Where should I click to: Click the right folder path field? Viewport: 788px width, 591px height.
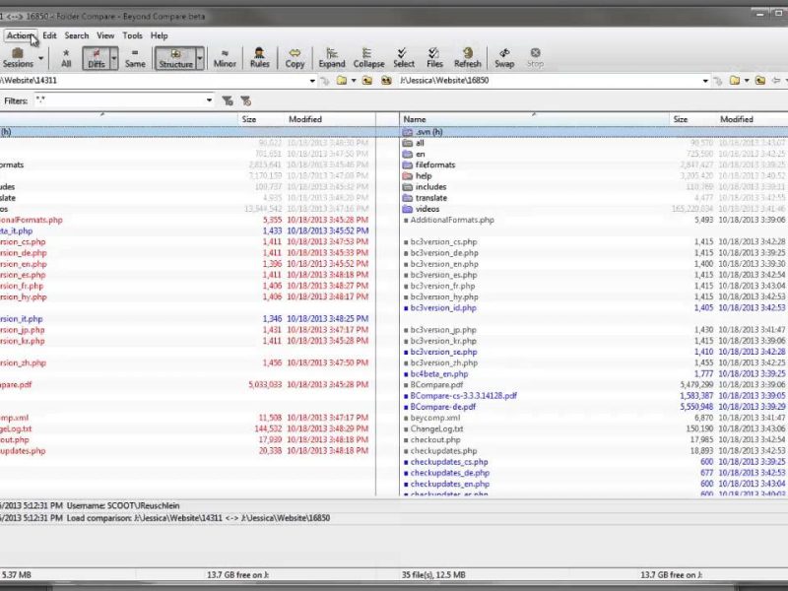(550, 81)
